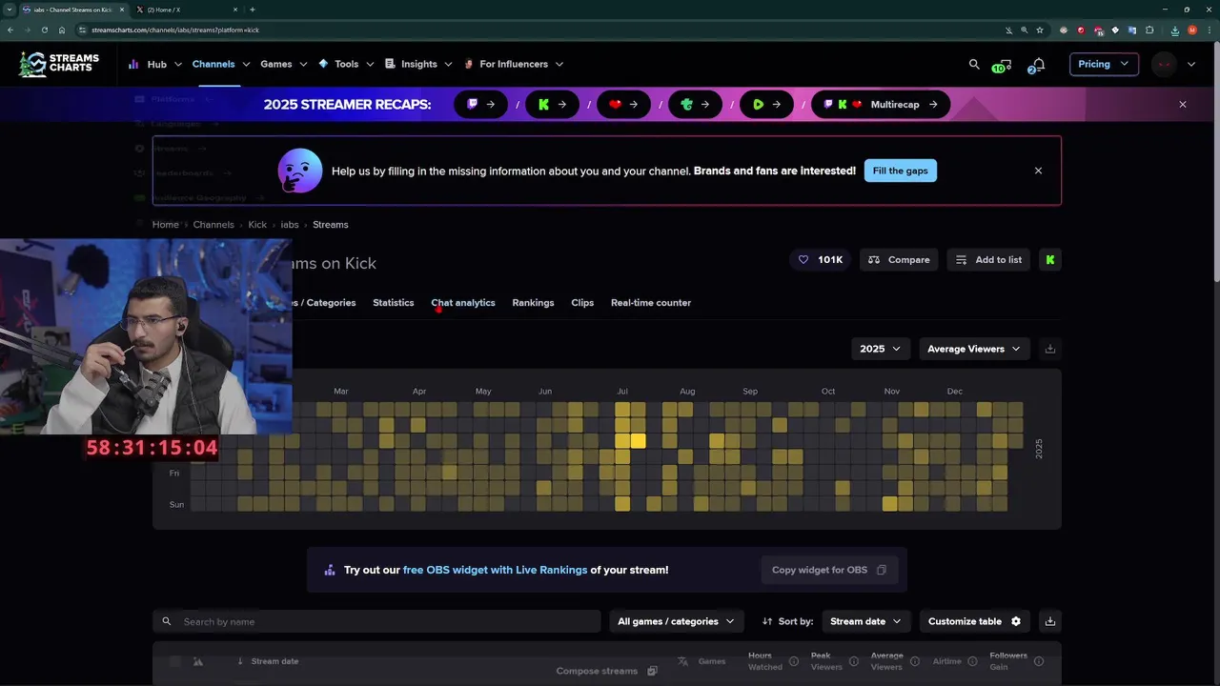
Task: Expand the Hub navigation menu
Action: pos(156,64)
